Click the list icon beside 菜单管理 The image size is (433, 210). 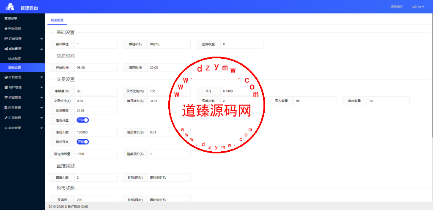tap(6, 128)
